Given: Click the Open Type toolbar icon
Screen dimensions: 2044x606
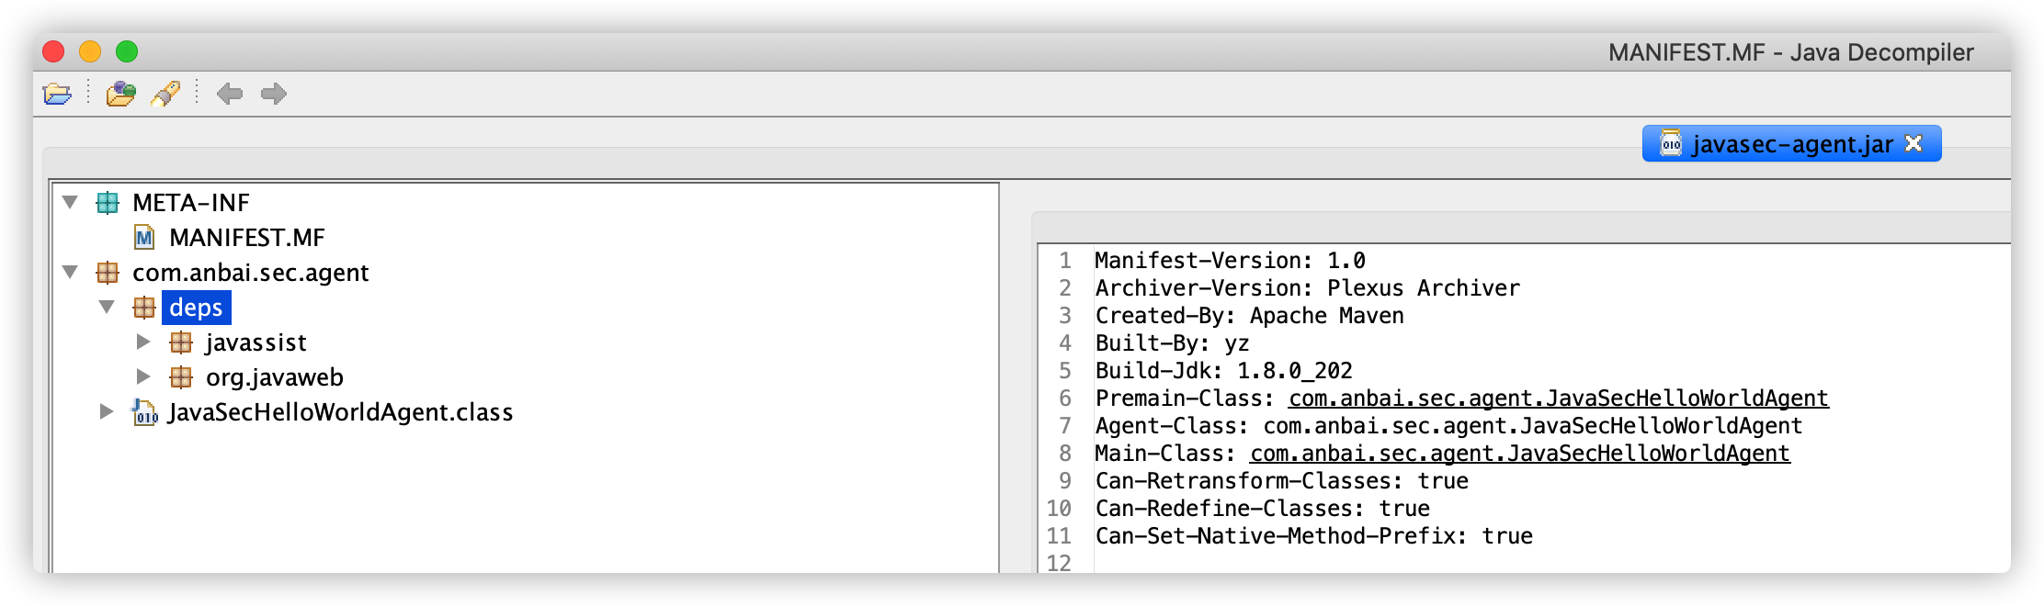Looking at the screenshot, I should tap(120, 94).
